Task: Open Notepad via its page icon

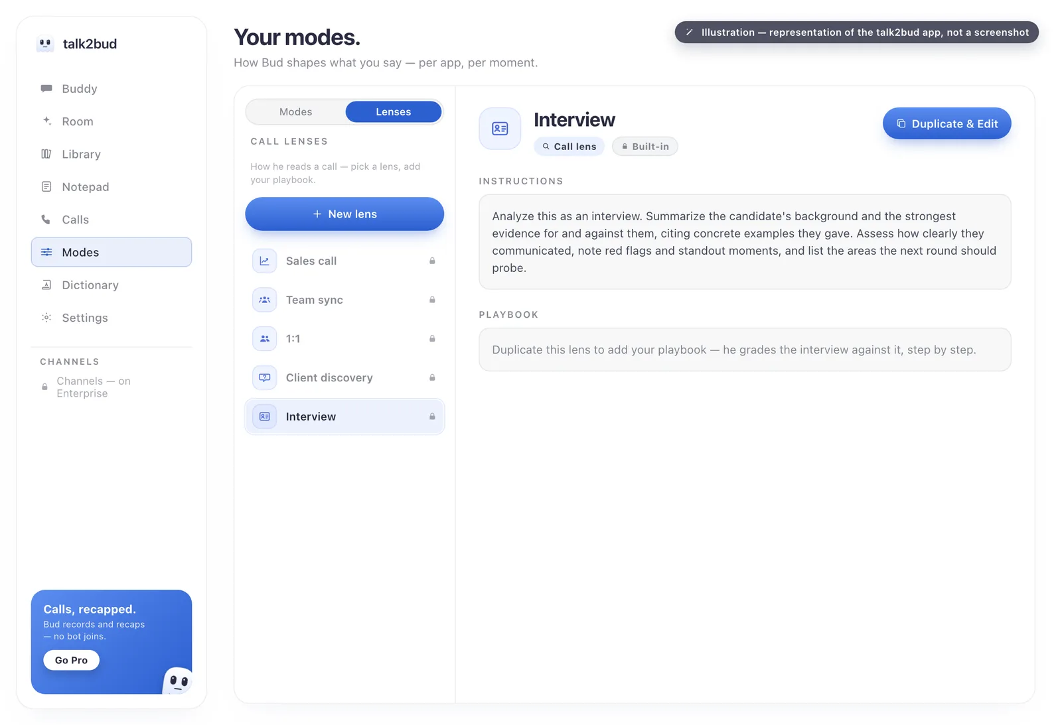Action: 46,186
